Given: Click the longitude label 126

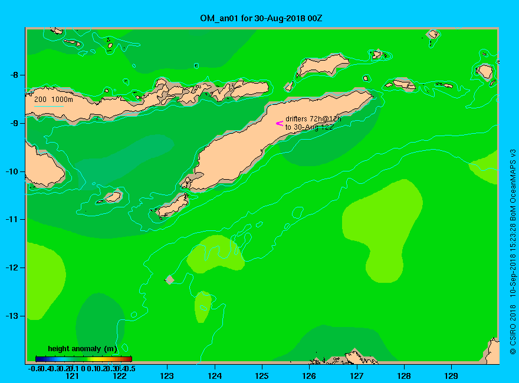Looking at the screenshot, I should pos(309,376).
